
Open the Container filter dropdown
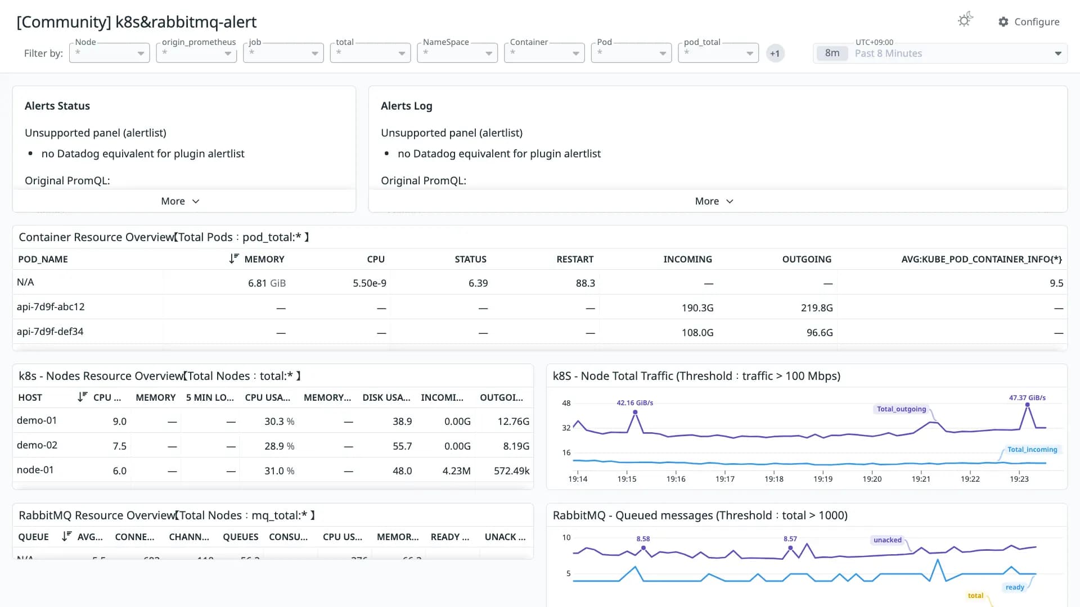544,53
